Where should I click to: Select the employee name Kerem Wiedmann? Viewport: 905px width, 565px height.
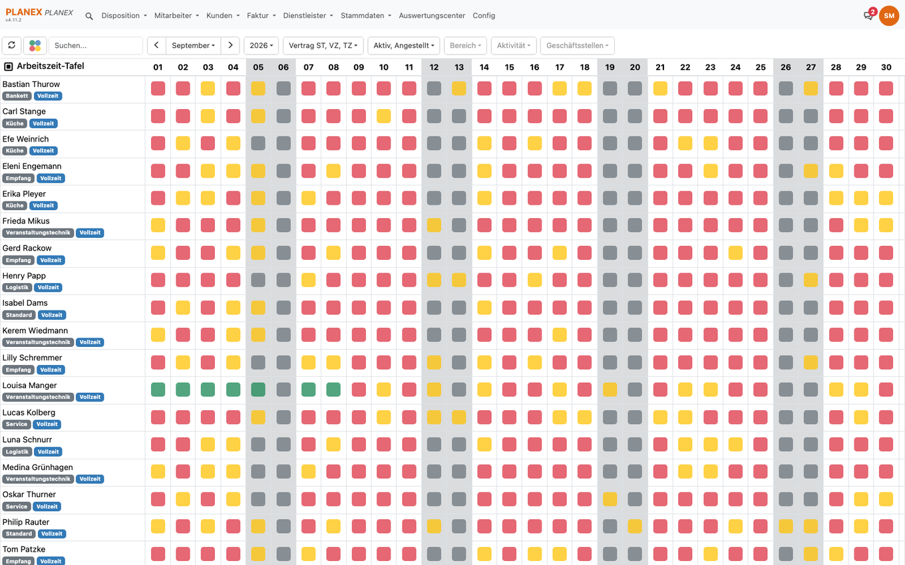(x=35, y=330)
